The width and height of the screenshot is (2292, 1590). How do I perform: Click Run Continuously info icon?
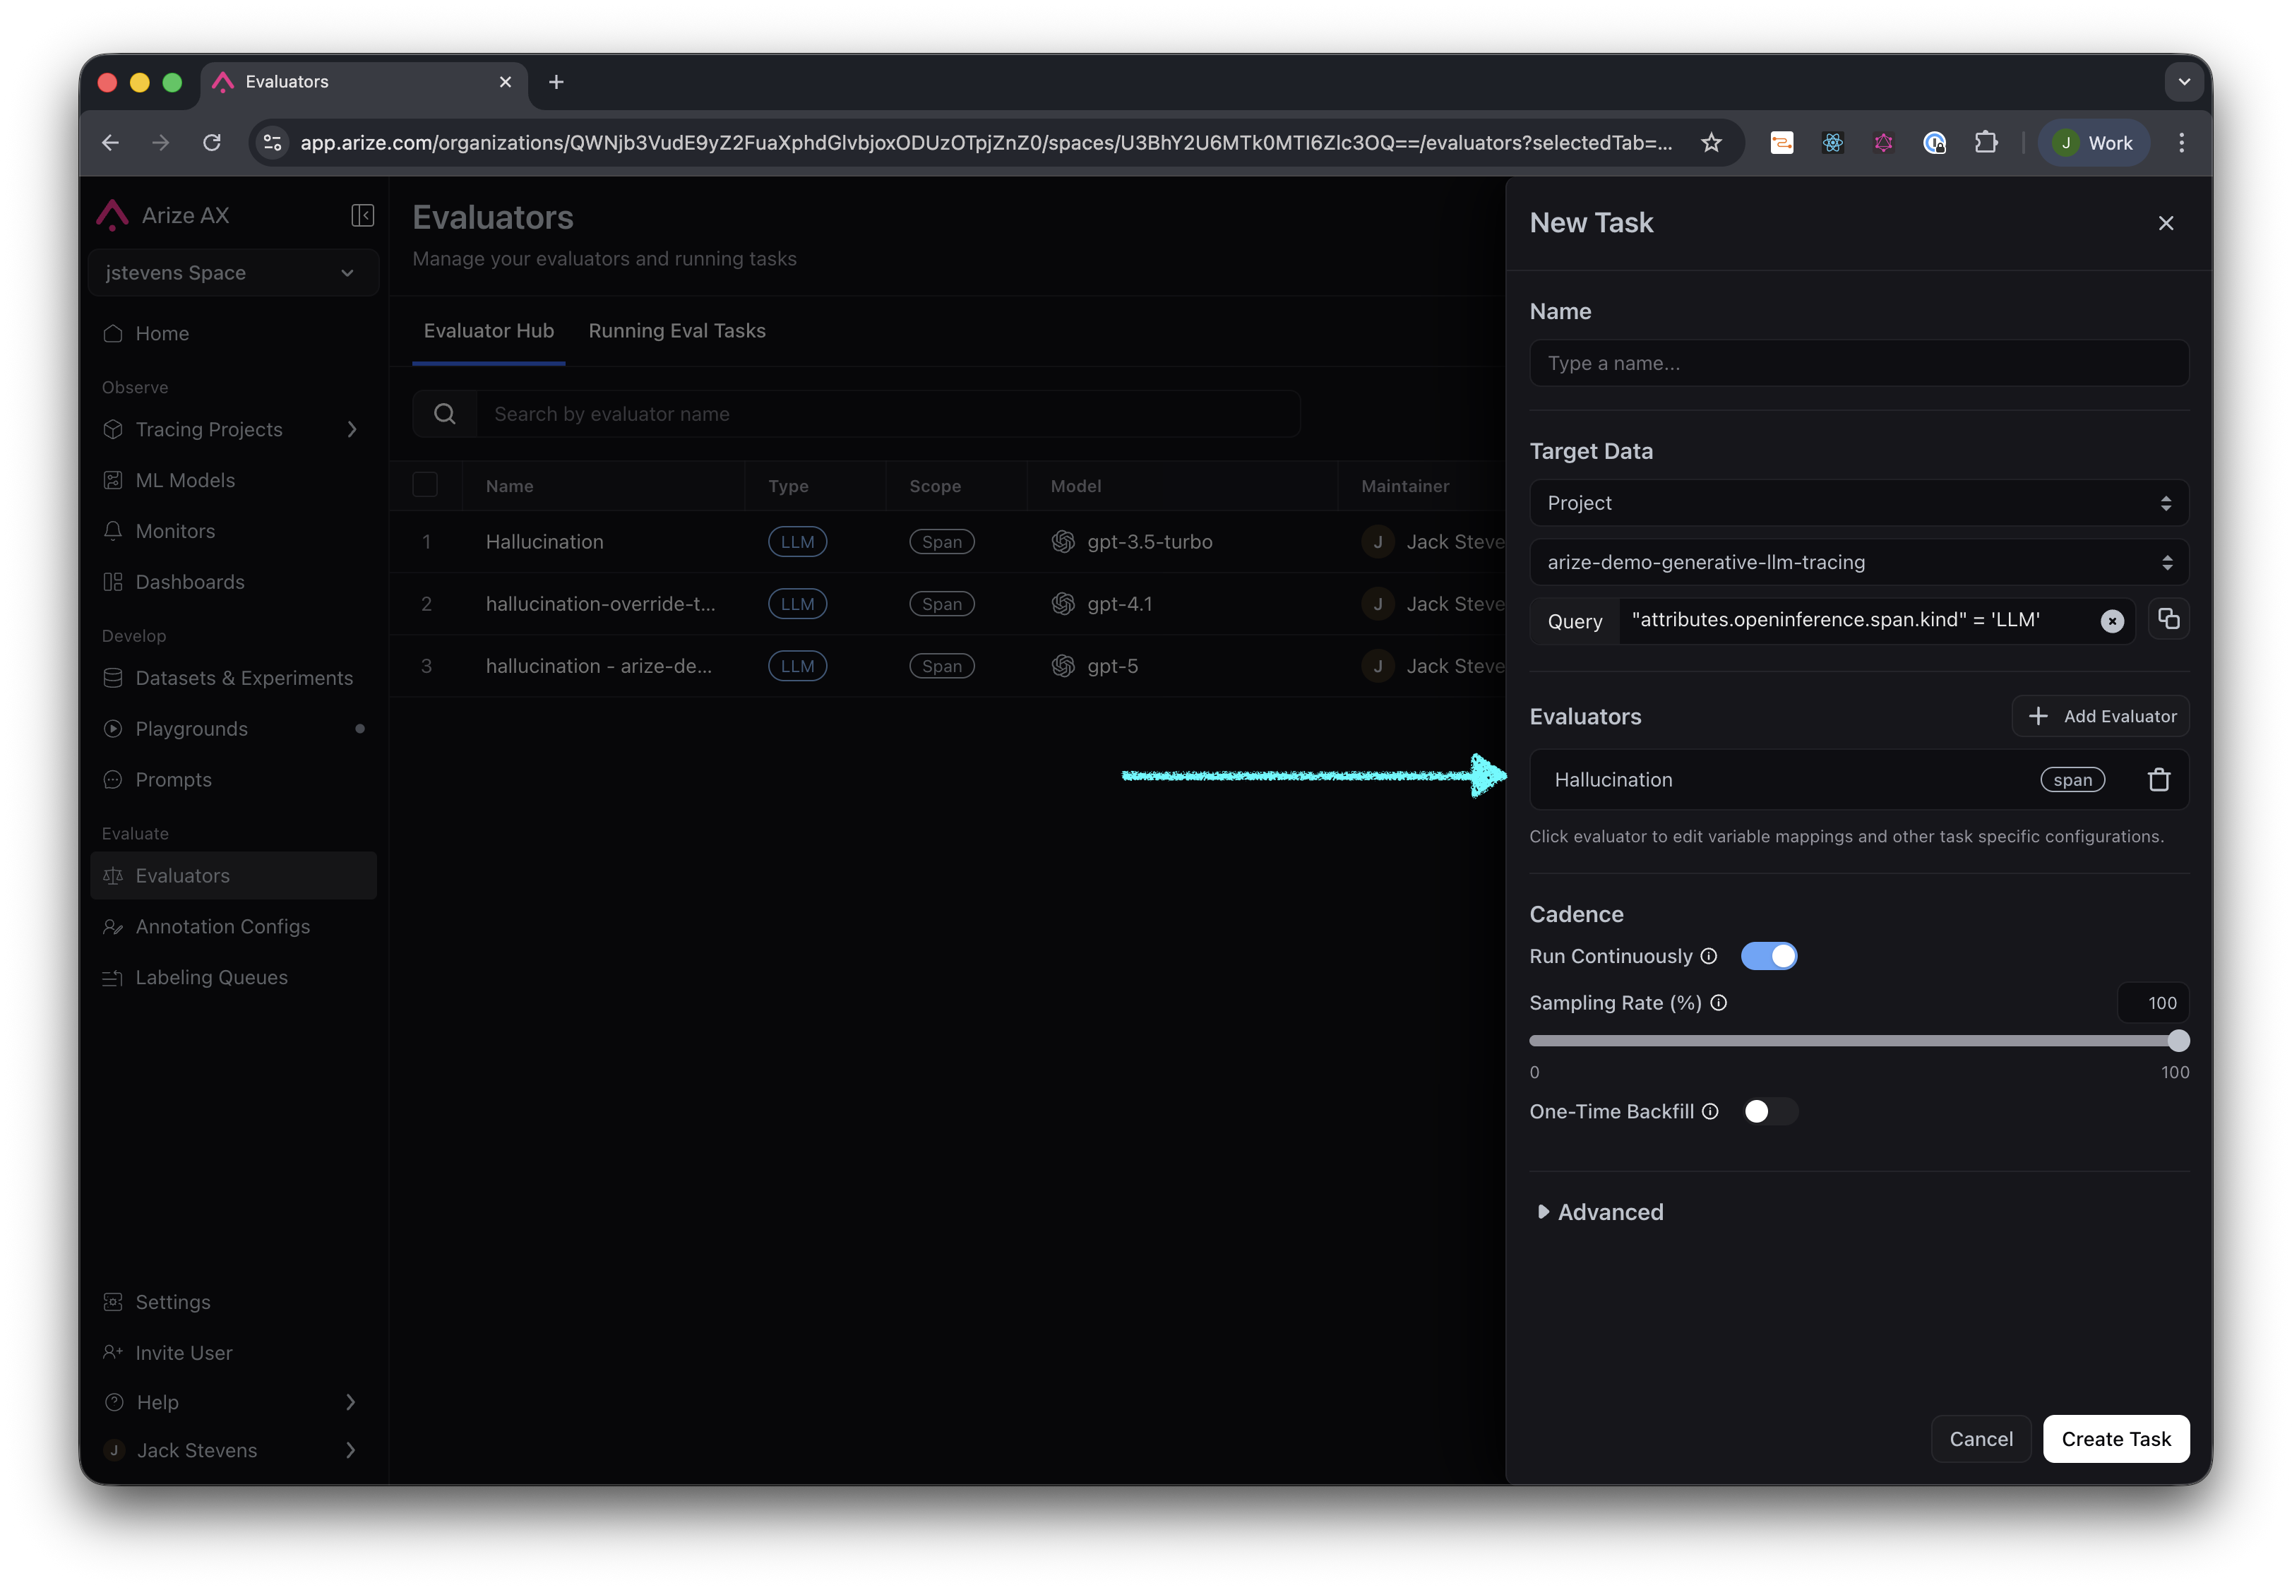tap(1709, 957)
